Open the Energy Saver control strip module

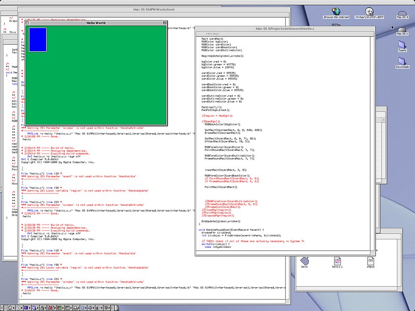point(27,308)
